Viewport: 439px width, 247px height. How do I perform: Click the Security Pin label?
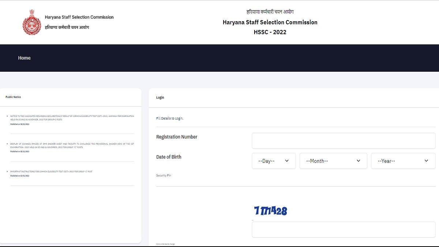[x=164, y=176]
